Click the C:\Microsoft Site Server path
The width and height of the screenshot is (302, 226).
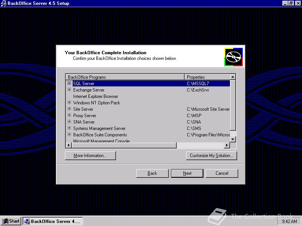pos(208,109)
